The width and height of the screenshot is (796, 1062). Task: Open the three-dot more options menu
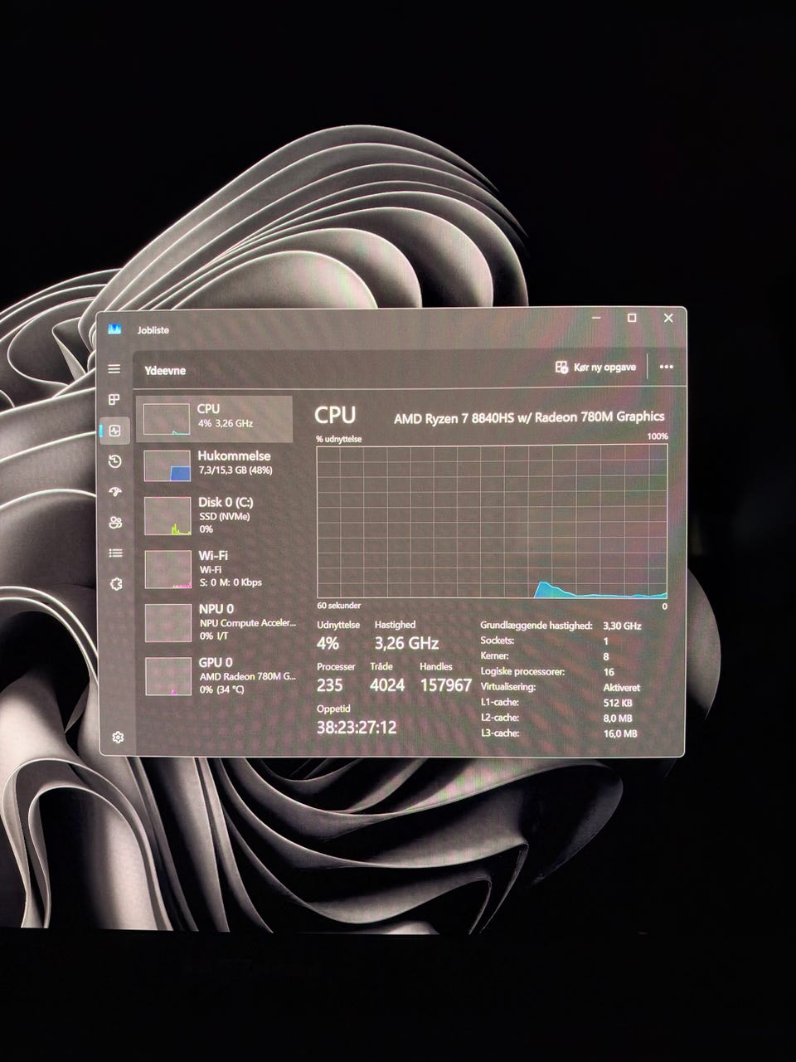point(666,367)
